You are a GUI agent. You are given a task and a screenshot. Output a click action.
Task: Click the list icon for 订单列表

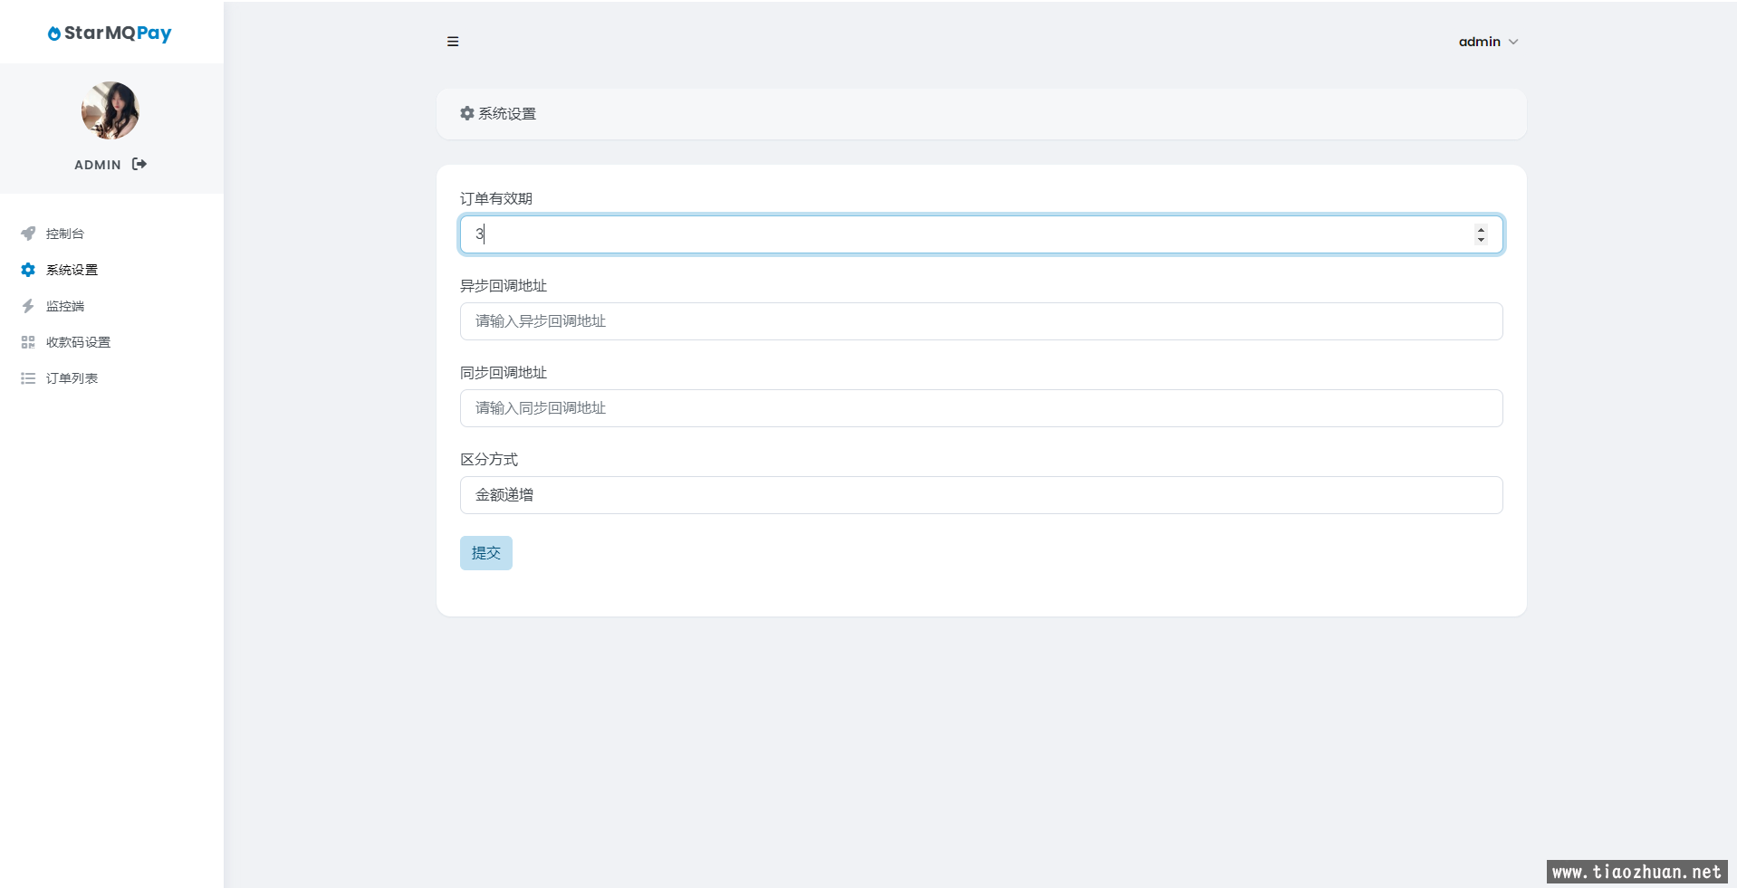click(28, 378)
